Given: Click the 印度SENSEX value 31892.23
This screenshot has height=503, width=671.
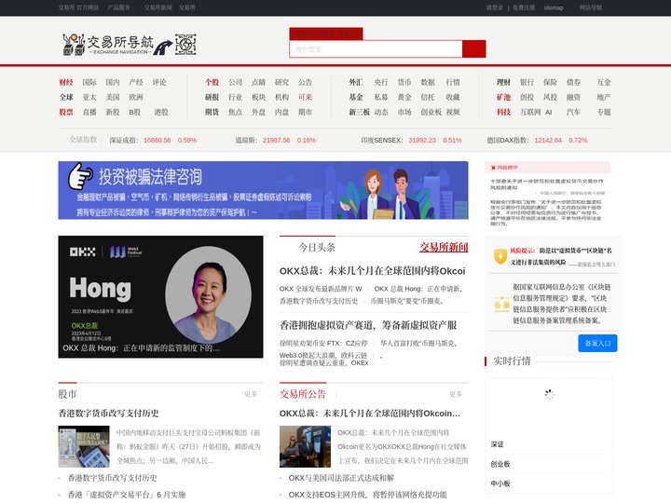Looking at the screenshot, I should click(422, 140).
